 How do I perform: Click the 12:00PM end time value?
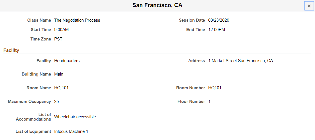point(217,30)
